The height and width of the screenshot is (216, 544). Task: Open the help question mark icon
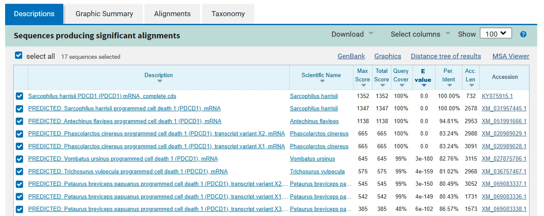523,35
